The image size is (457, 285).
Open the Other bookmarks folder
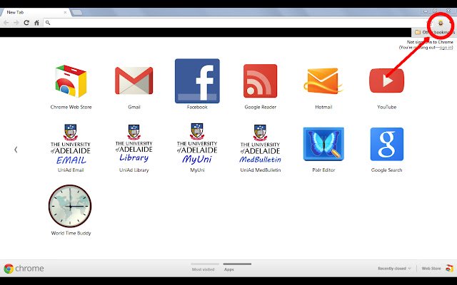click(x=434, y=32)
